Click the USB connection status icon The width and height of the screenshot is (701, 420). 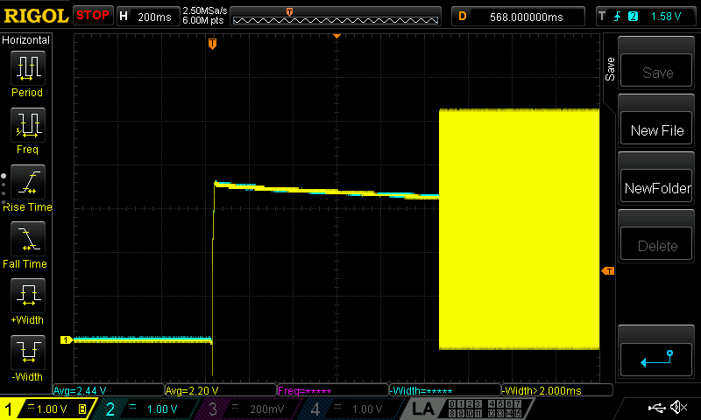click(656, 408)
